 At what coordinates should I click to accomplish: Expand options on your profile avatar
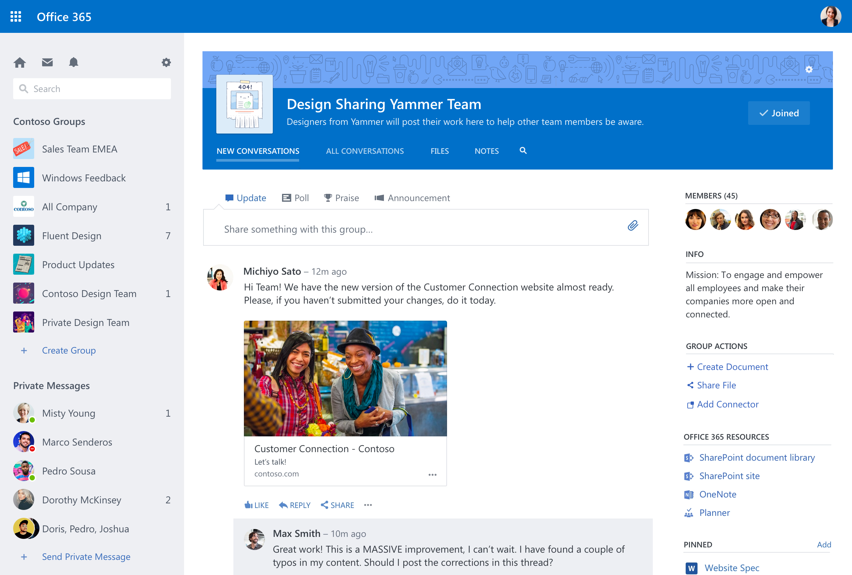(x=831, y=16)
